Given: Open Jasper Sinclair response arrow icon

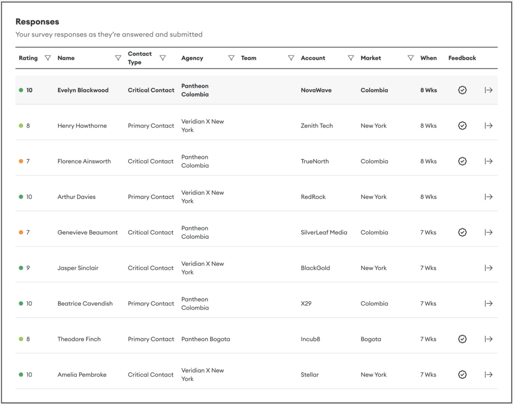Looking at the screenshot, I should point(488,268).
